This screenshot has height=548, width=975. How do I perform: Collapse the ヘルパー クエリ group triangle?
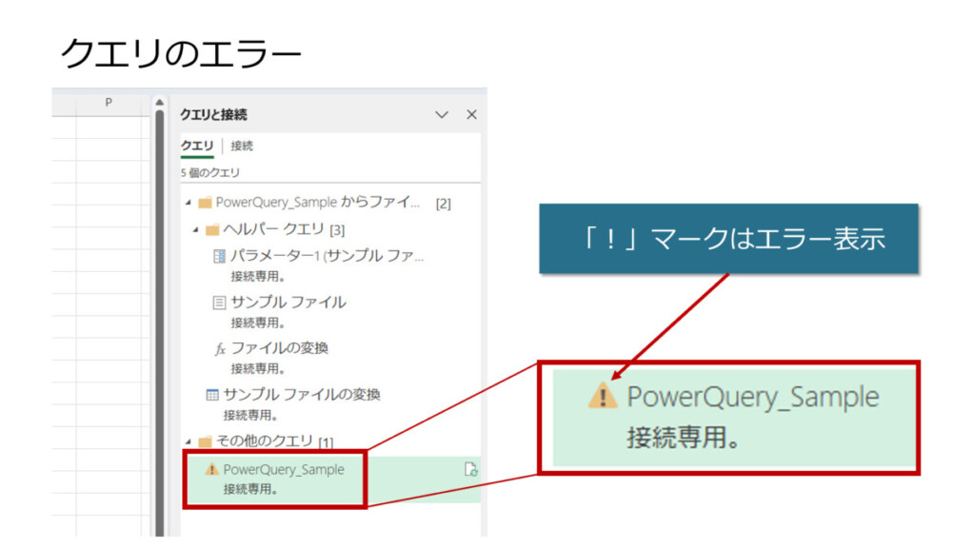point(196,230)
